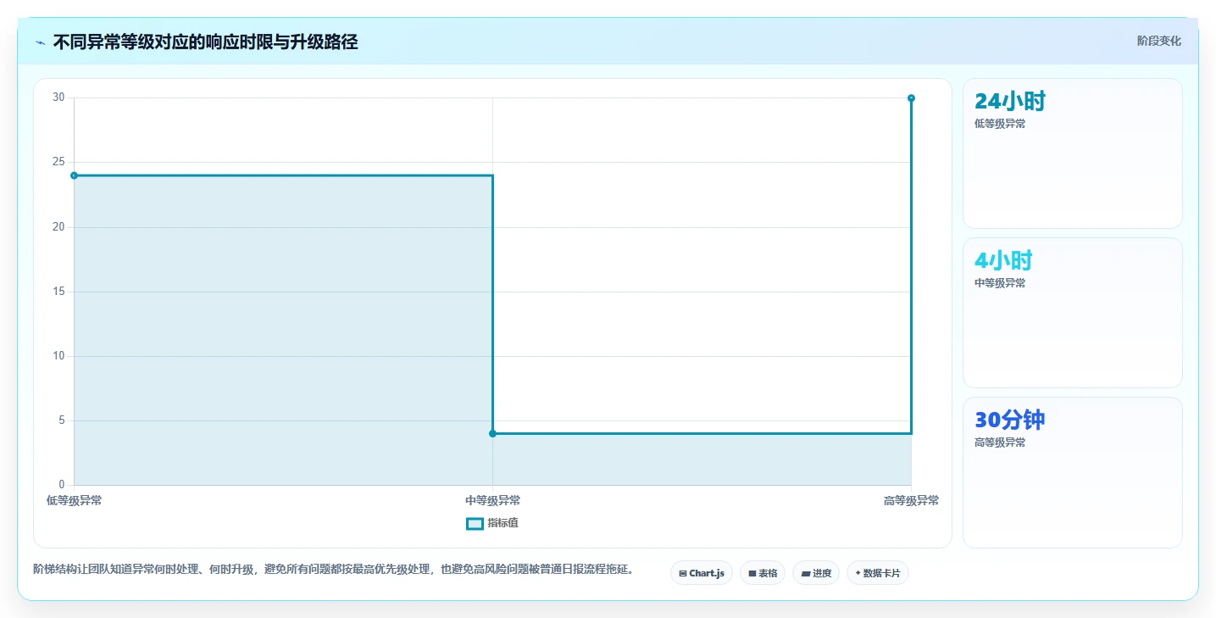Click the lightning icon beside the title
This screenshot has height=618, width=1216.
[40, 42]
